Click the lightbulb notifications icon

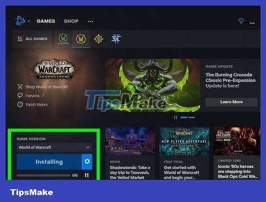click(x=241, y=20)
